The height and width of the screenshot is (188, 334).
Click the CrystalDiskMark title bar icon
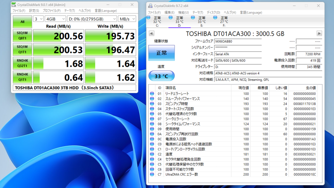13,5
